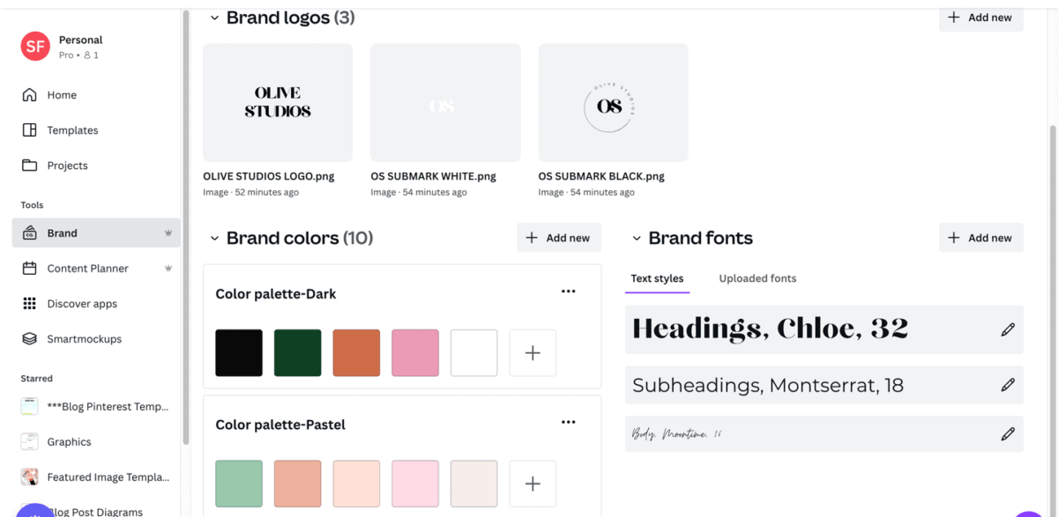Add a color to the Pastel palette
The width and height of the screenshot is (1058, 517).
(533, 484)
